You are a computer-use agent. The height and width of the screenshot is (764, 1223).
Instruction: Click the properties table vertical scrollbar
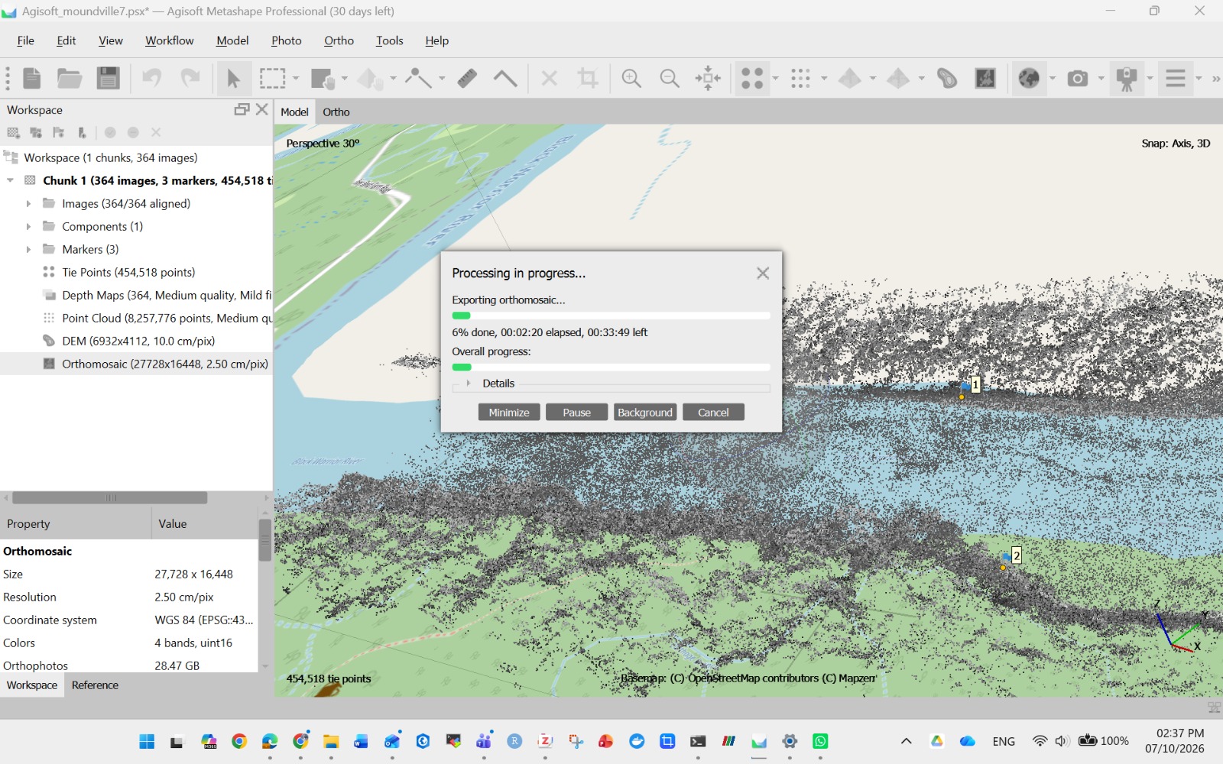tap(264, 540)
